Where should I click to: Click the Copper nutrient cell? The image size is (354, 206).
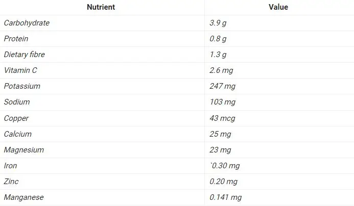(x=16, y=118)
